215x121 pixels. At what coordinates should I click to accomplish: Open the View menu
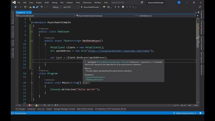pyautogui.click(x=31, y=2)
